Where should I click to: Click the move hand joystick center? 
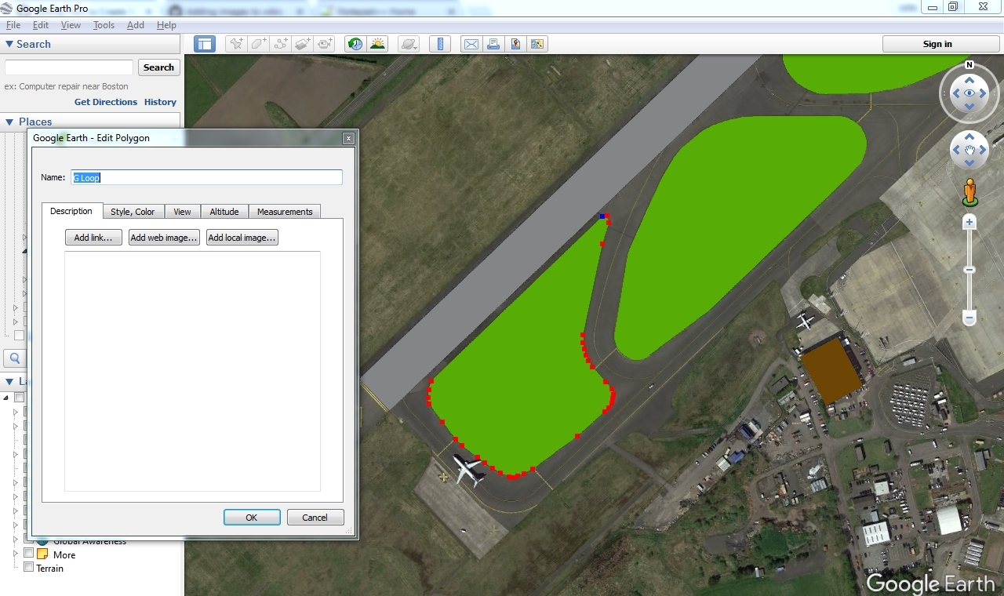coord(969,150)
